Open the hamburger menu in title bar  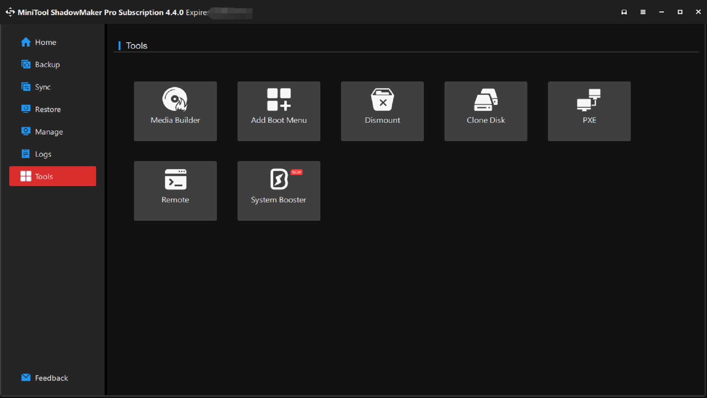pos(643,12)
